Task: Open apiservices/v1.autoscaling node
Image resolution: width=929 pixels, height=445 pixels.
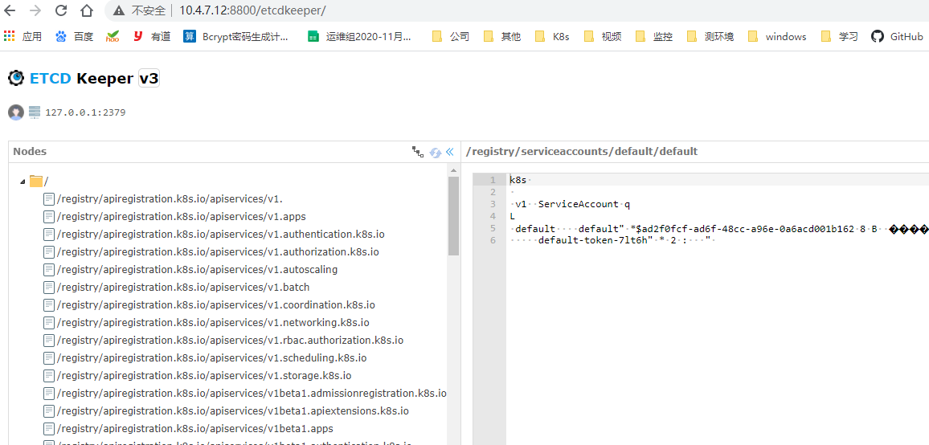Action: pyautogui.click(x=198, y=270)
